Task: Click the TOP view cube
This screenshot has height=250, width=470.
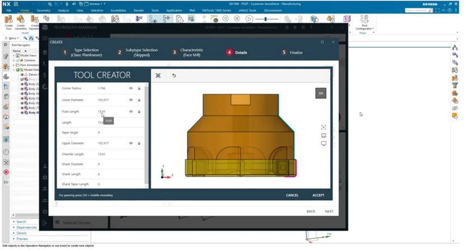Action: click(321, 93)
